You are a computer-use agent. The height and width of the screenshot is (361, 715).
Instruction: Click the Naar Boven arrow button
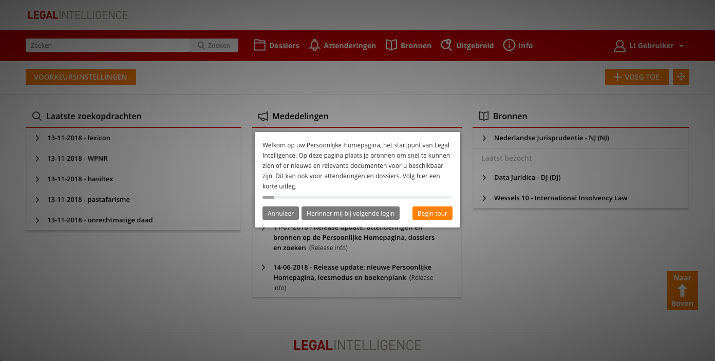[x=682, y=291]
